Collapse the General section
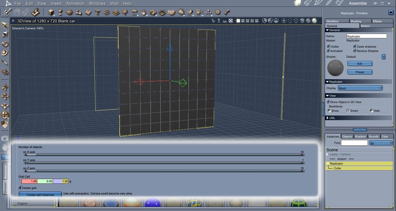396x211 pixels. (x=327, y=30)
